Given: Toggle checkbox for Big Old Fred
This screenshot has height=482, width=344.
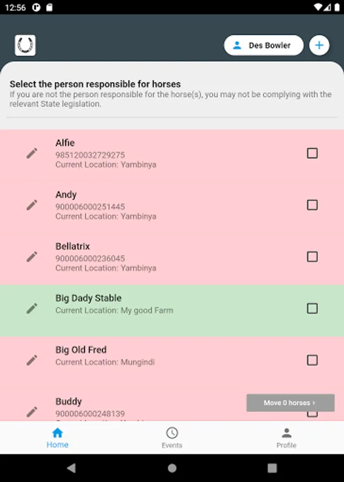Looking at the screenshot, I should point(312,360).
